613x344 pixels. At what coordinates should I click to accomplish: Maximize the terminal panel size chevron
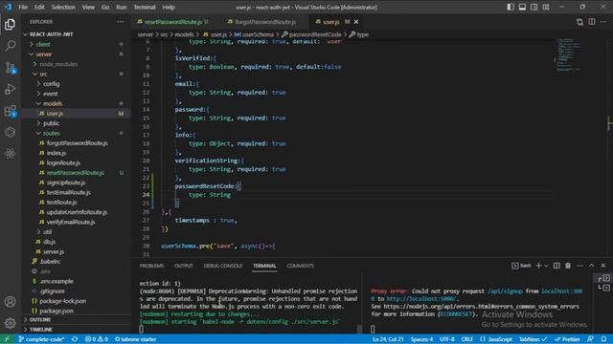pos(592,266)
